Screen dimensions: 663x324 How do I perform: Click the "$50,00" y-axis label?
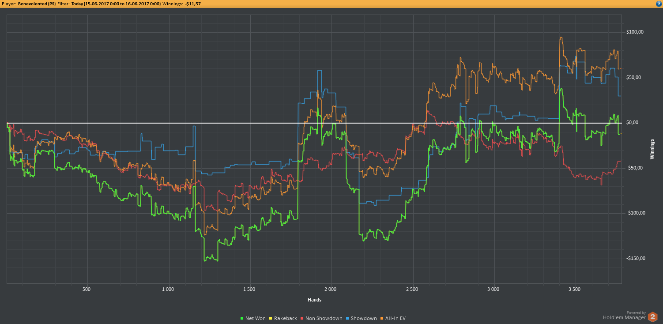click(x=634, y=78)
